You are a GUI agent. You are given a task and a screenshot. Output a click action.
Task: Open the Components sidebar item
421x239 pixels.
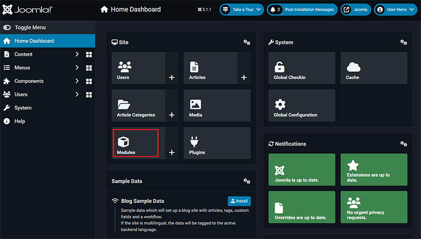pos(29,81)
